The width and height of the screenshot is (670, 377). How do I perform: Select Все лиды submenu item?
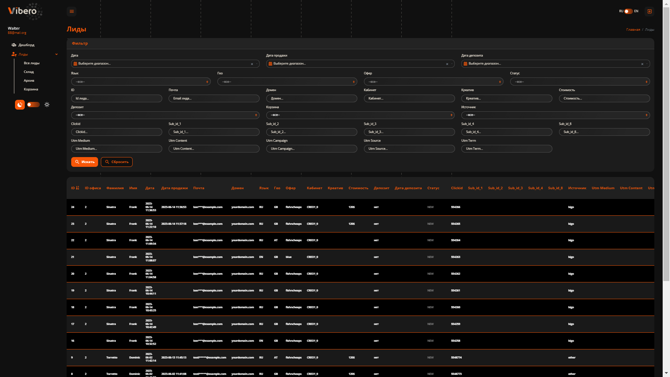[31, 63]
